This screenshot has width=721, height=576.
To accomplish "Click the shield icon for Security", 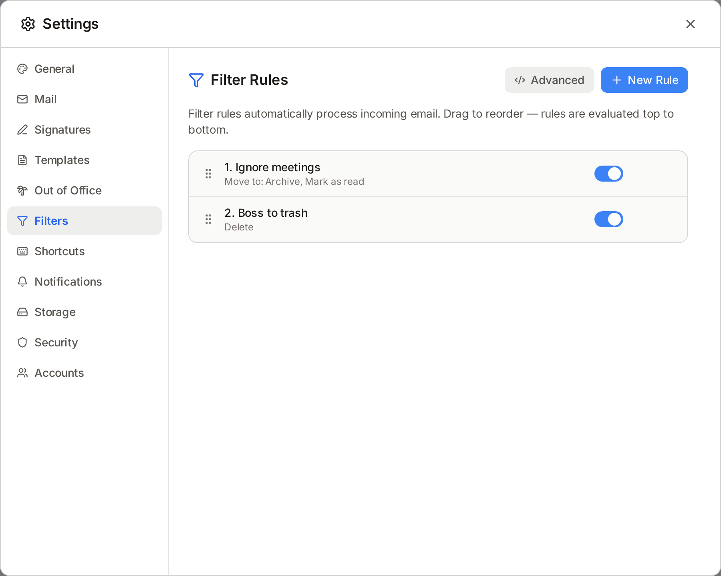I will point(22,342).
